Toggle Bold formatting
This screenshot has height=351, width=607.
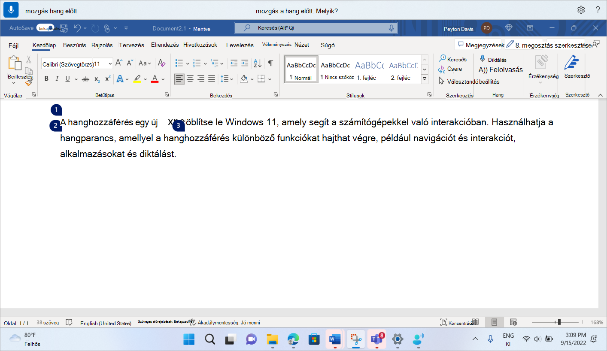46,79
